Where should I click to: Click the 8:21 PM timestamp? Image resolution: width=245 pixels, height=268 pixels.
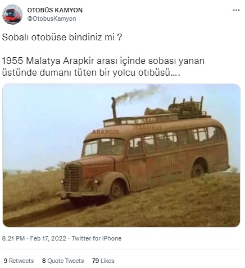click(x=13, y=238)
